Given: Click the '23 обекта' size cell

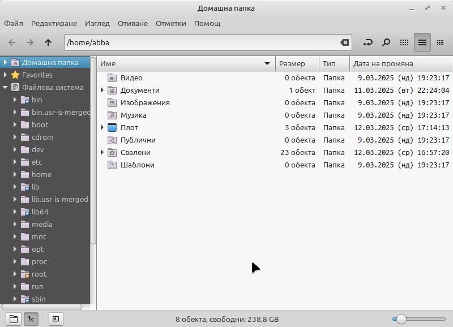Looking at the screenshot, I should coord(298,152).
